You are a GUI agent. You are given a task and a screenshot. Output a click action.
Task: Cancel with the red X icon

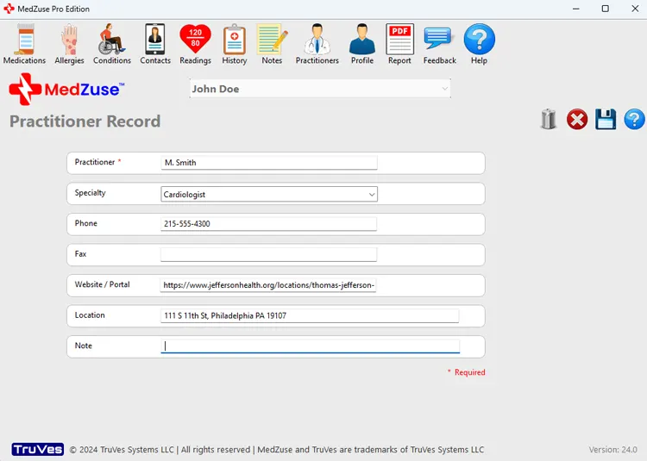click(577, 119)
